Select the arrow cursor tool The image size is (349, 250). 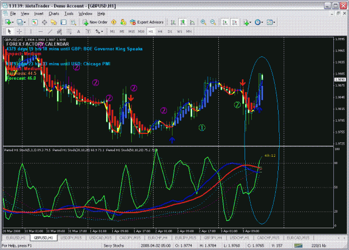coord(9,32)
